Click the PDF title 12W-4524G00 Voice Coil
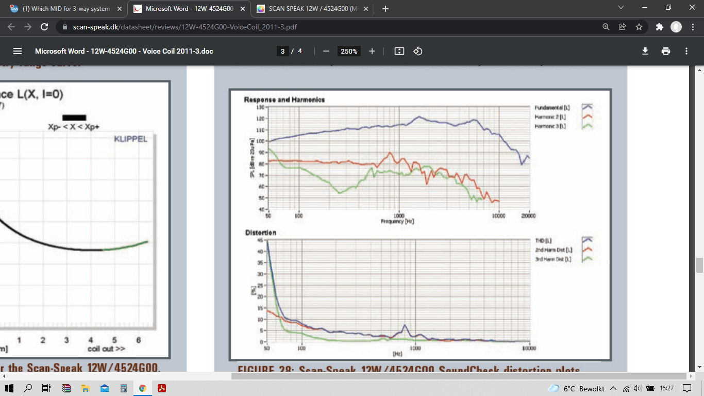Viewport: 704px width, 396px height. point(124,51)
